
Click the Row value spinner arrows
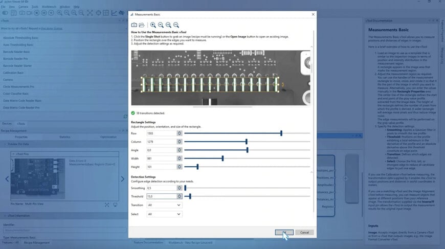click(180, 133)
